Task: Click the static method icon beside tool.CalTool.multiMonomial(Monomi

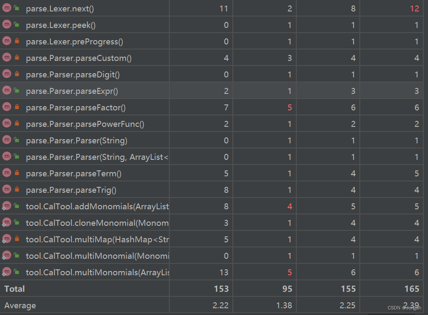Action: pyautogui.click(x=6, y=255)
